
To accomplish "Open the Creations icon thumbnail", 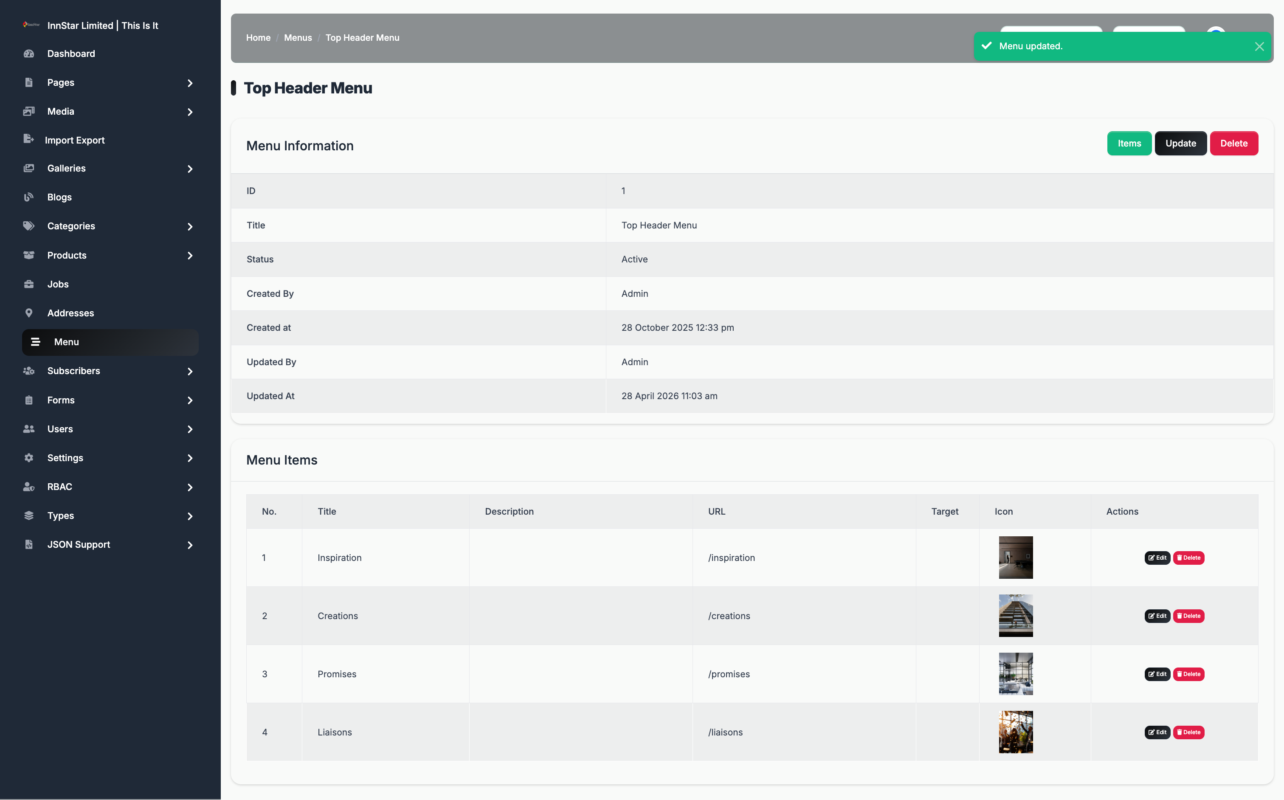I will point(1016,616).
